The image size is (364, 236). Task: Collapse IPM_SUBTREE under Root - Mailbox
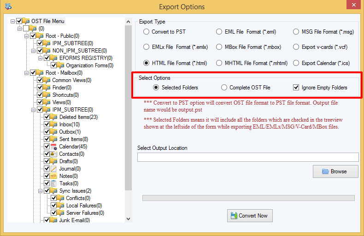(x=34, y=110)
